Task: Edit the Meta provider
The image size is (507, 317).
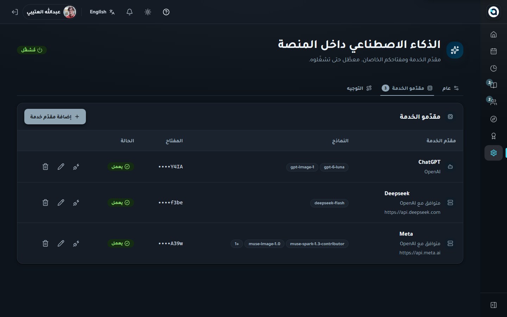Action: tap(61, 243)
